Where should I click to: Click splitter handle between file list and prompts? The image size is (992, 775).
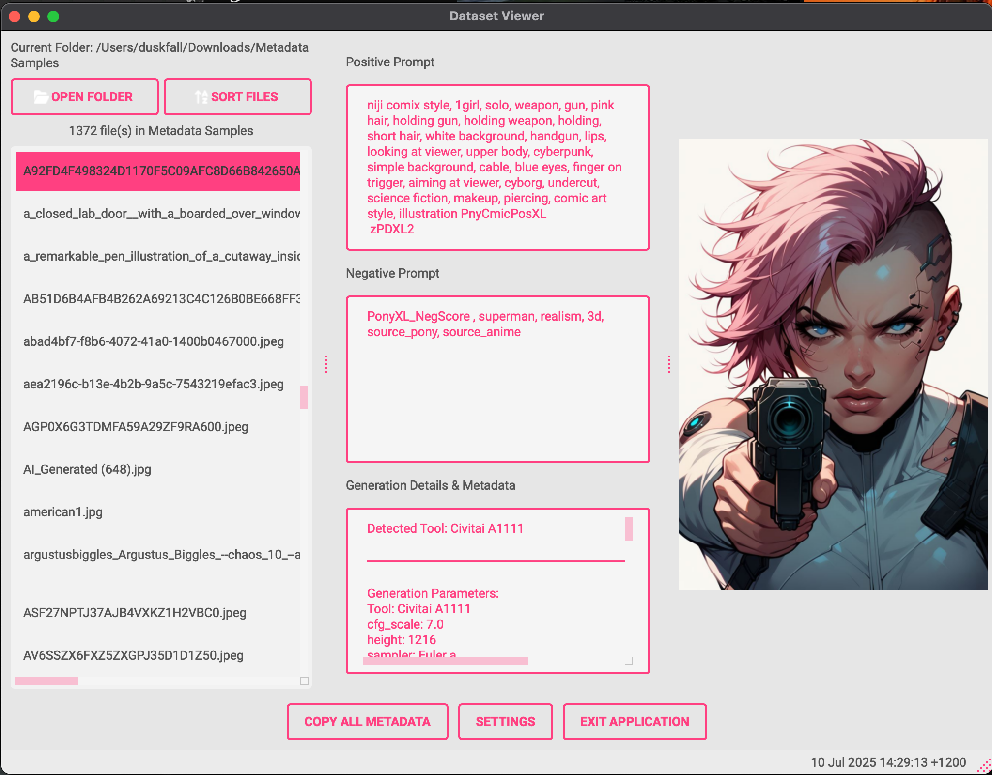[x=326, y=364]
